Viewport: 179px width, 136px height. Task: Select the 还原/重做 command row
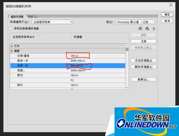pyautogui.click(x=68, y=56)
